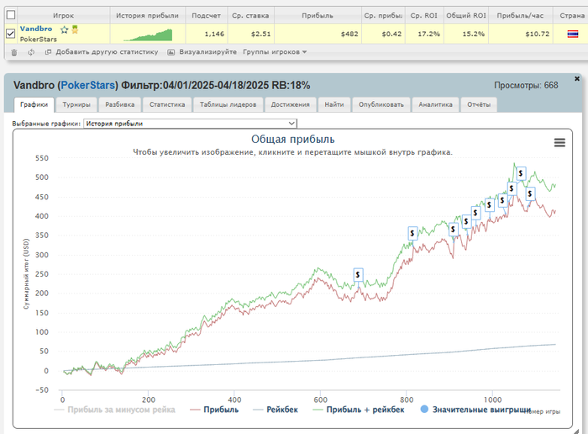Screen dimensions: 588x434
Task: Open the chart hamburger menu icon
Action: click(559, 143)
